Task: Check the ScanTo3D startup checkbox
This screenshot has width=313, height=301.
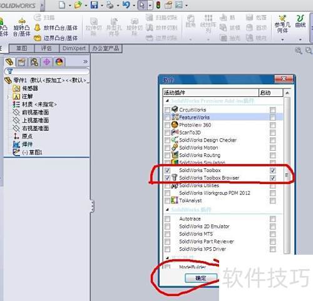Action: (x=273, y=133)
